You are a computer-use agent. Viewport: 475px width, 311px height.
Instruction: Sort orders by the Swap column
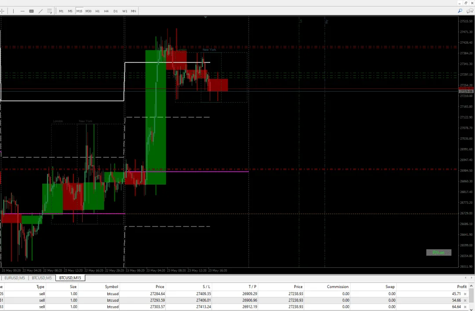click(390, 286)
